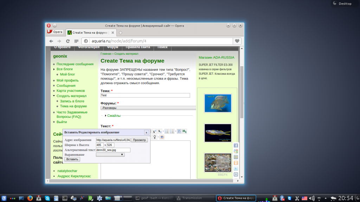360x202 pixels.
Task: Close the insert image dialog
Action: pyautogui.click(x=146, y=132)
